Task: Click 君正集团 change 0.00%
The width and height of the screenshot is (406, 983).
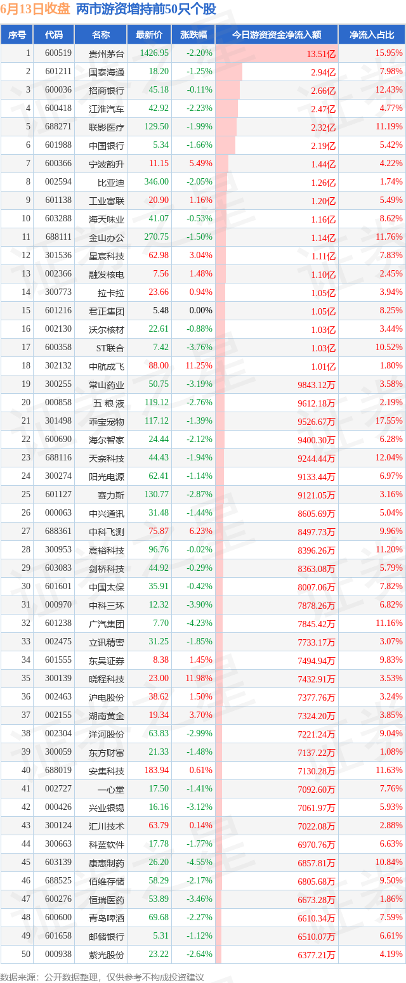Action: click(200, 311)
